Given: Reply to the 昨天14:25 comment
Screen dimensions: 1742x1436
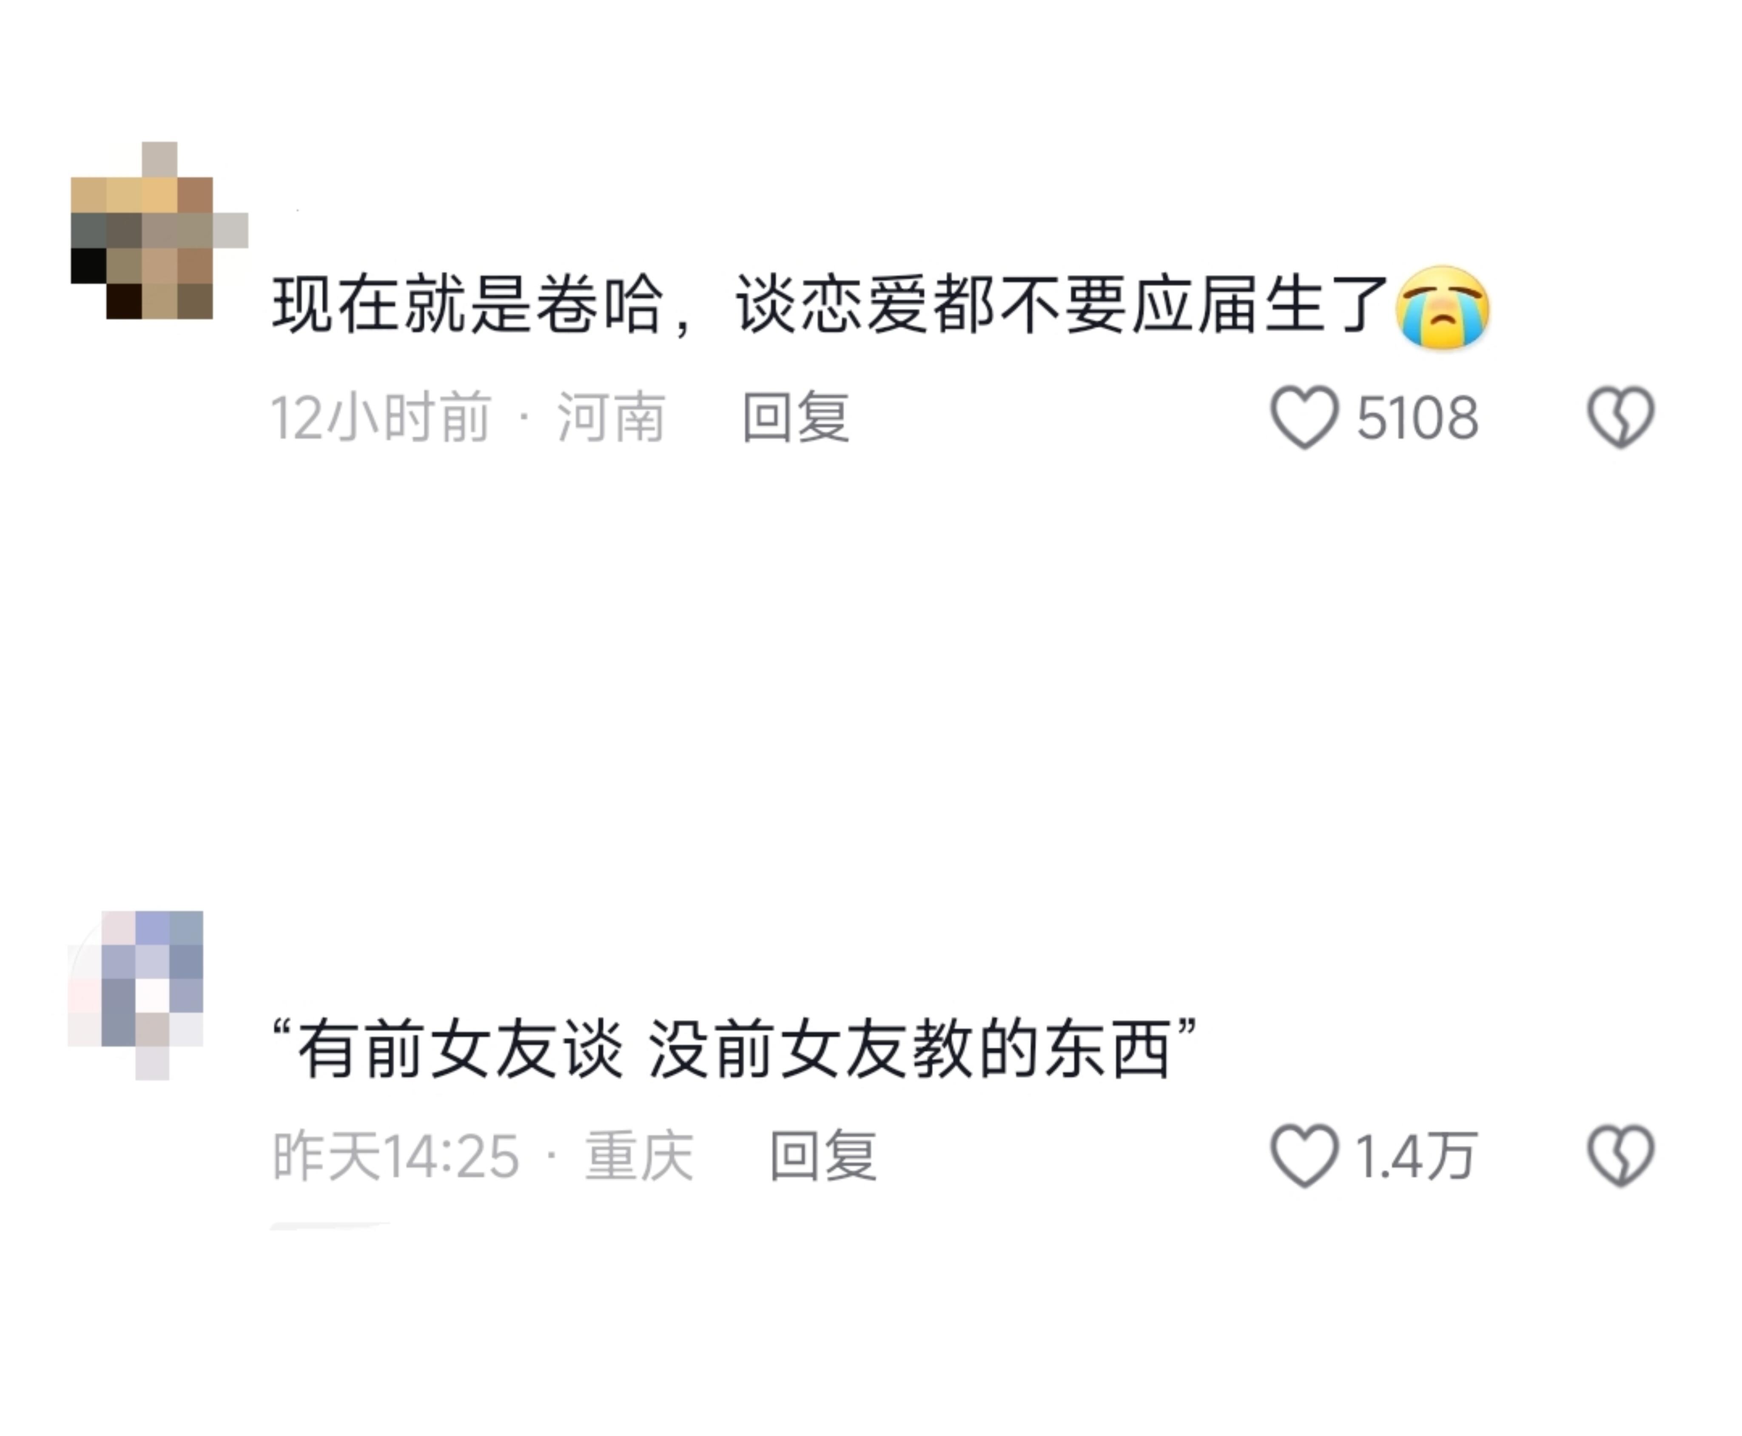Looking at the screenshot, I should pyautogui.click(x=822, y=1156).
